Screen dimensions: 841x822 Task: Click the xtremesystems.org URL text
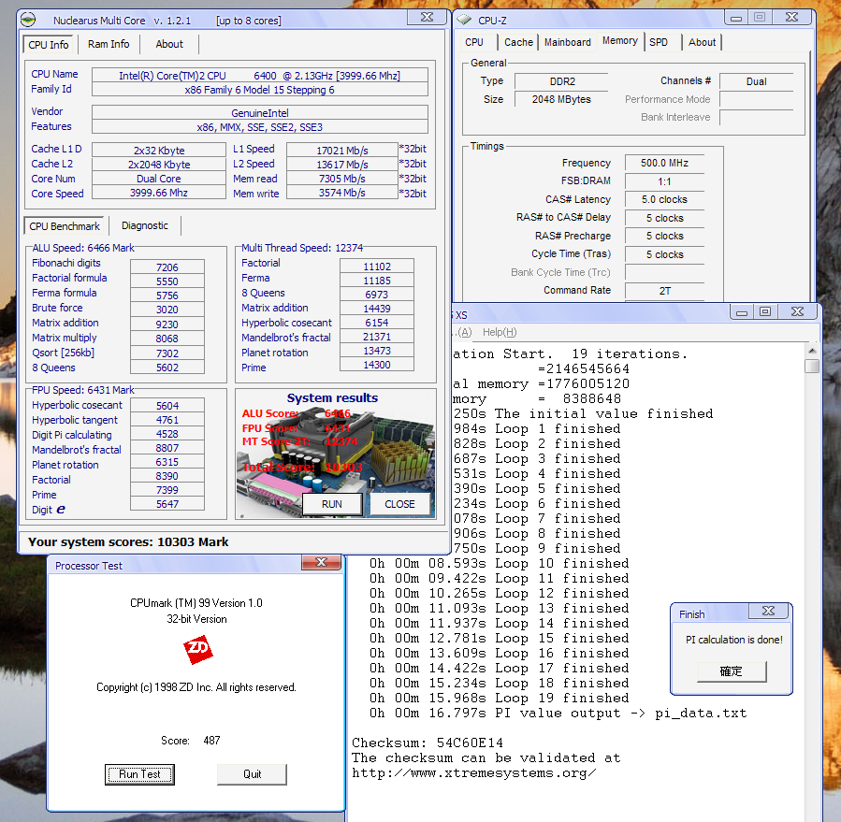coord(473,773)
